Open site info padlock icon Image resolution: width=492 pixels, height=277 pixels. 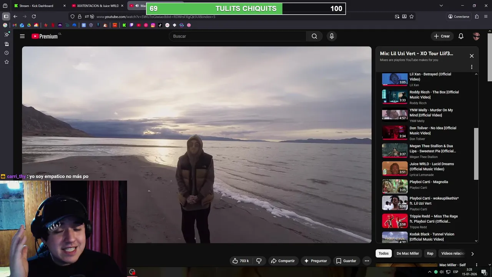[x=80, y=17]
